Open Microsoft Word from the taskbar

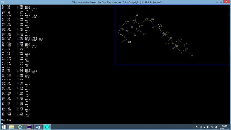[38, 127]
